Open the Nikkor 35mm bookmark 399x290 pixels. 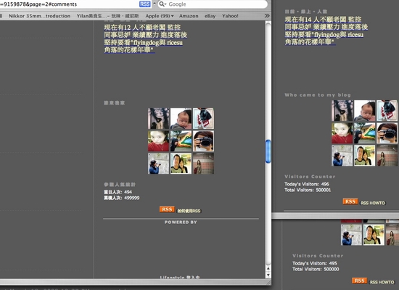(x=39, y=16)
